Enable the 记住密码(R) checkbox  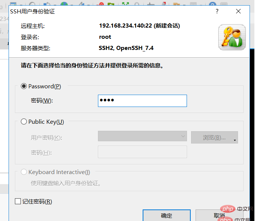pos(18,201)
